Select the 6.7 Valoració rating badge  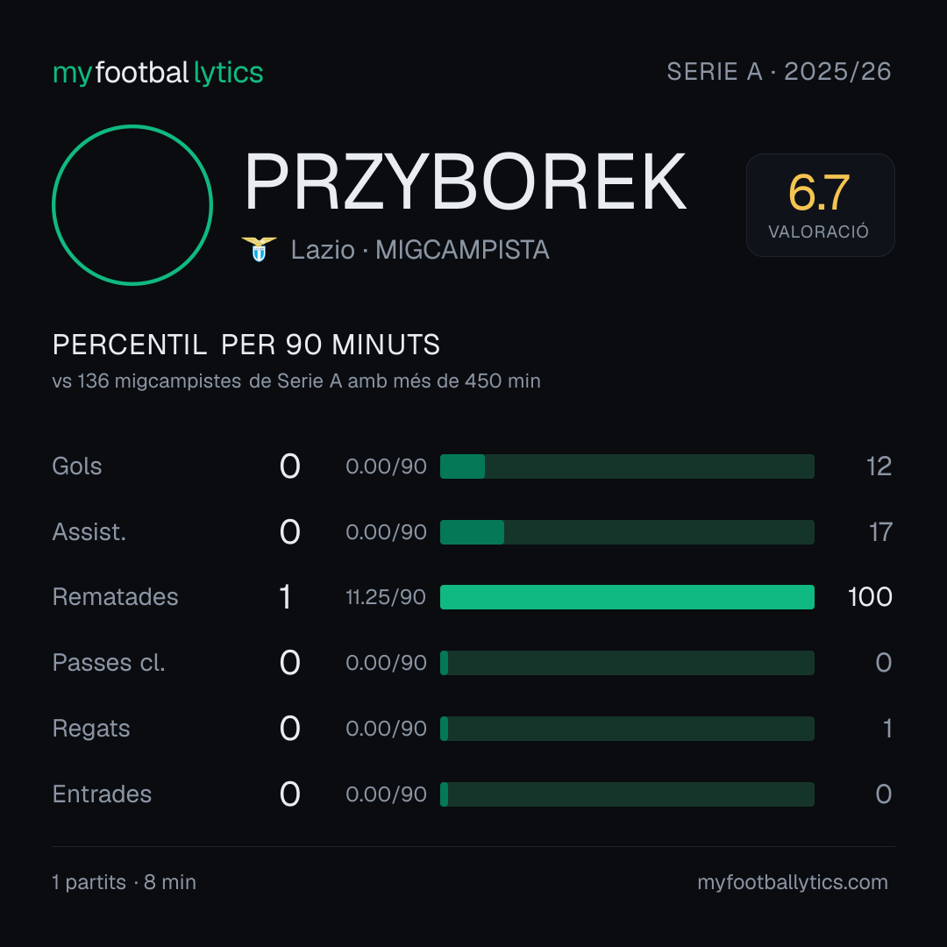click(x=820, y=204)
